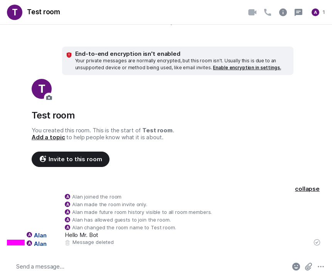Image resolution: width=332 pixels, height=277 pixels.
Task: Click Enable encryption in settings link
Action: [247, 68]
